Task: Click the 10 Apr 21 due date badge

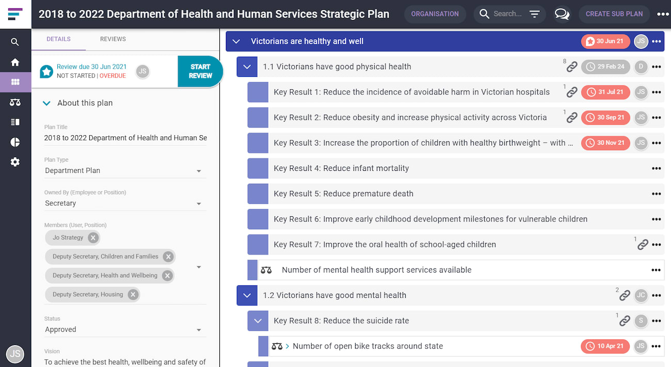Action: 605,346
